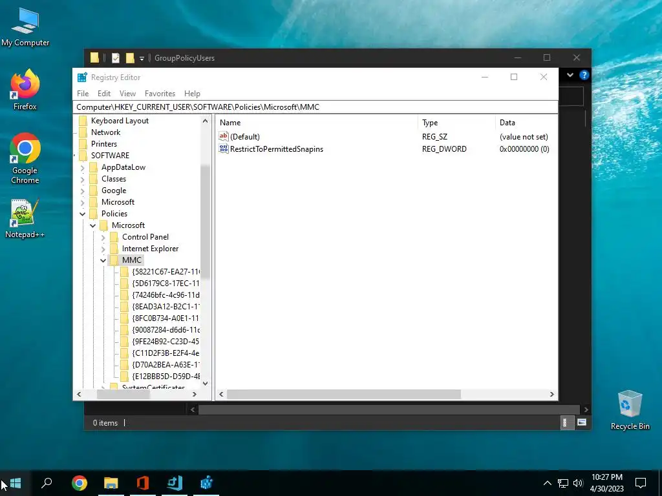
Task: Open the File menu
Action: tap(83, 94)
